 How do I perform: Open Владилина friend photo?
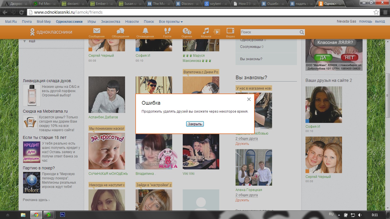154,151
